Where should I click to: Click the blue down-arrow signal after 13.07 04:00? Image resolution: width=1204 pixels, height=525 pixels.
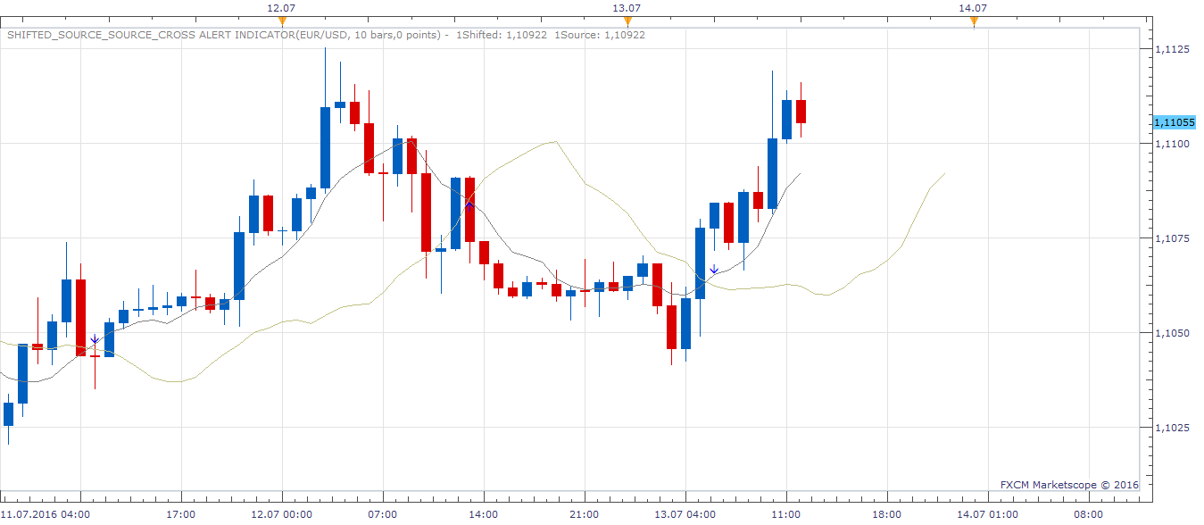pos(713,269)
